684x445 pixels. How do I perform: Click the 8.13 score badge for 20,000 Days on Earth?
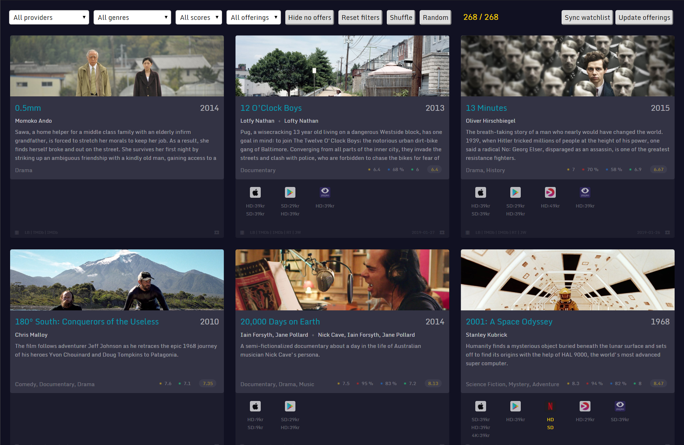click(x=433, y=384)
